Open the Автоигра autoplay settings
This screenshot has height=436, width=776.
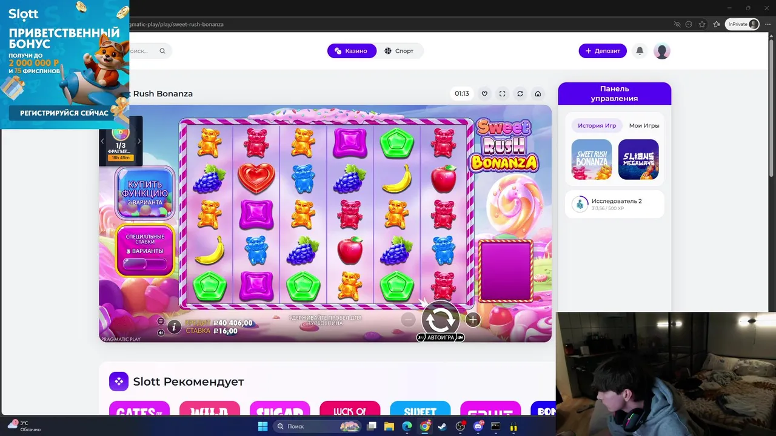(441, 337)
